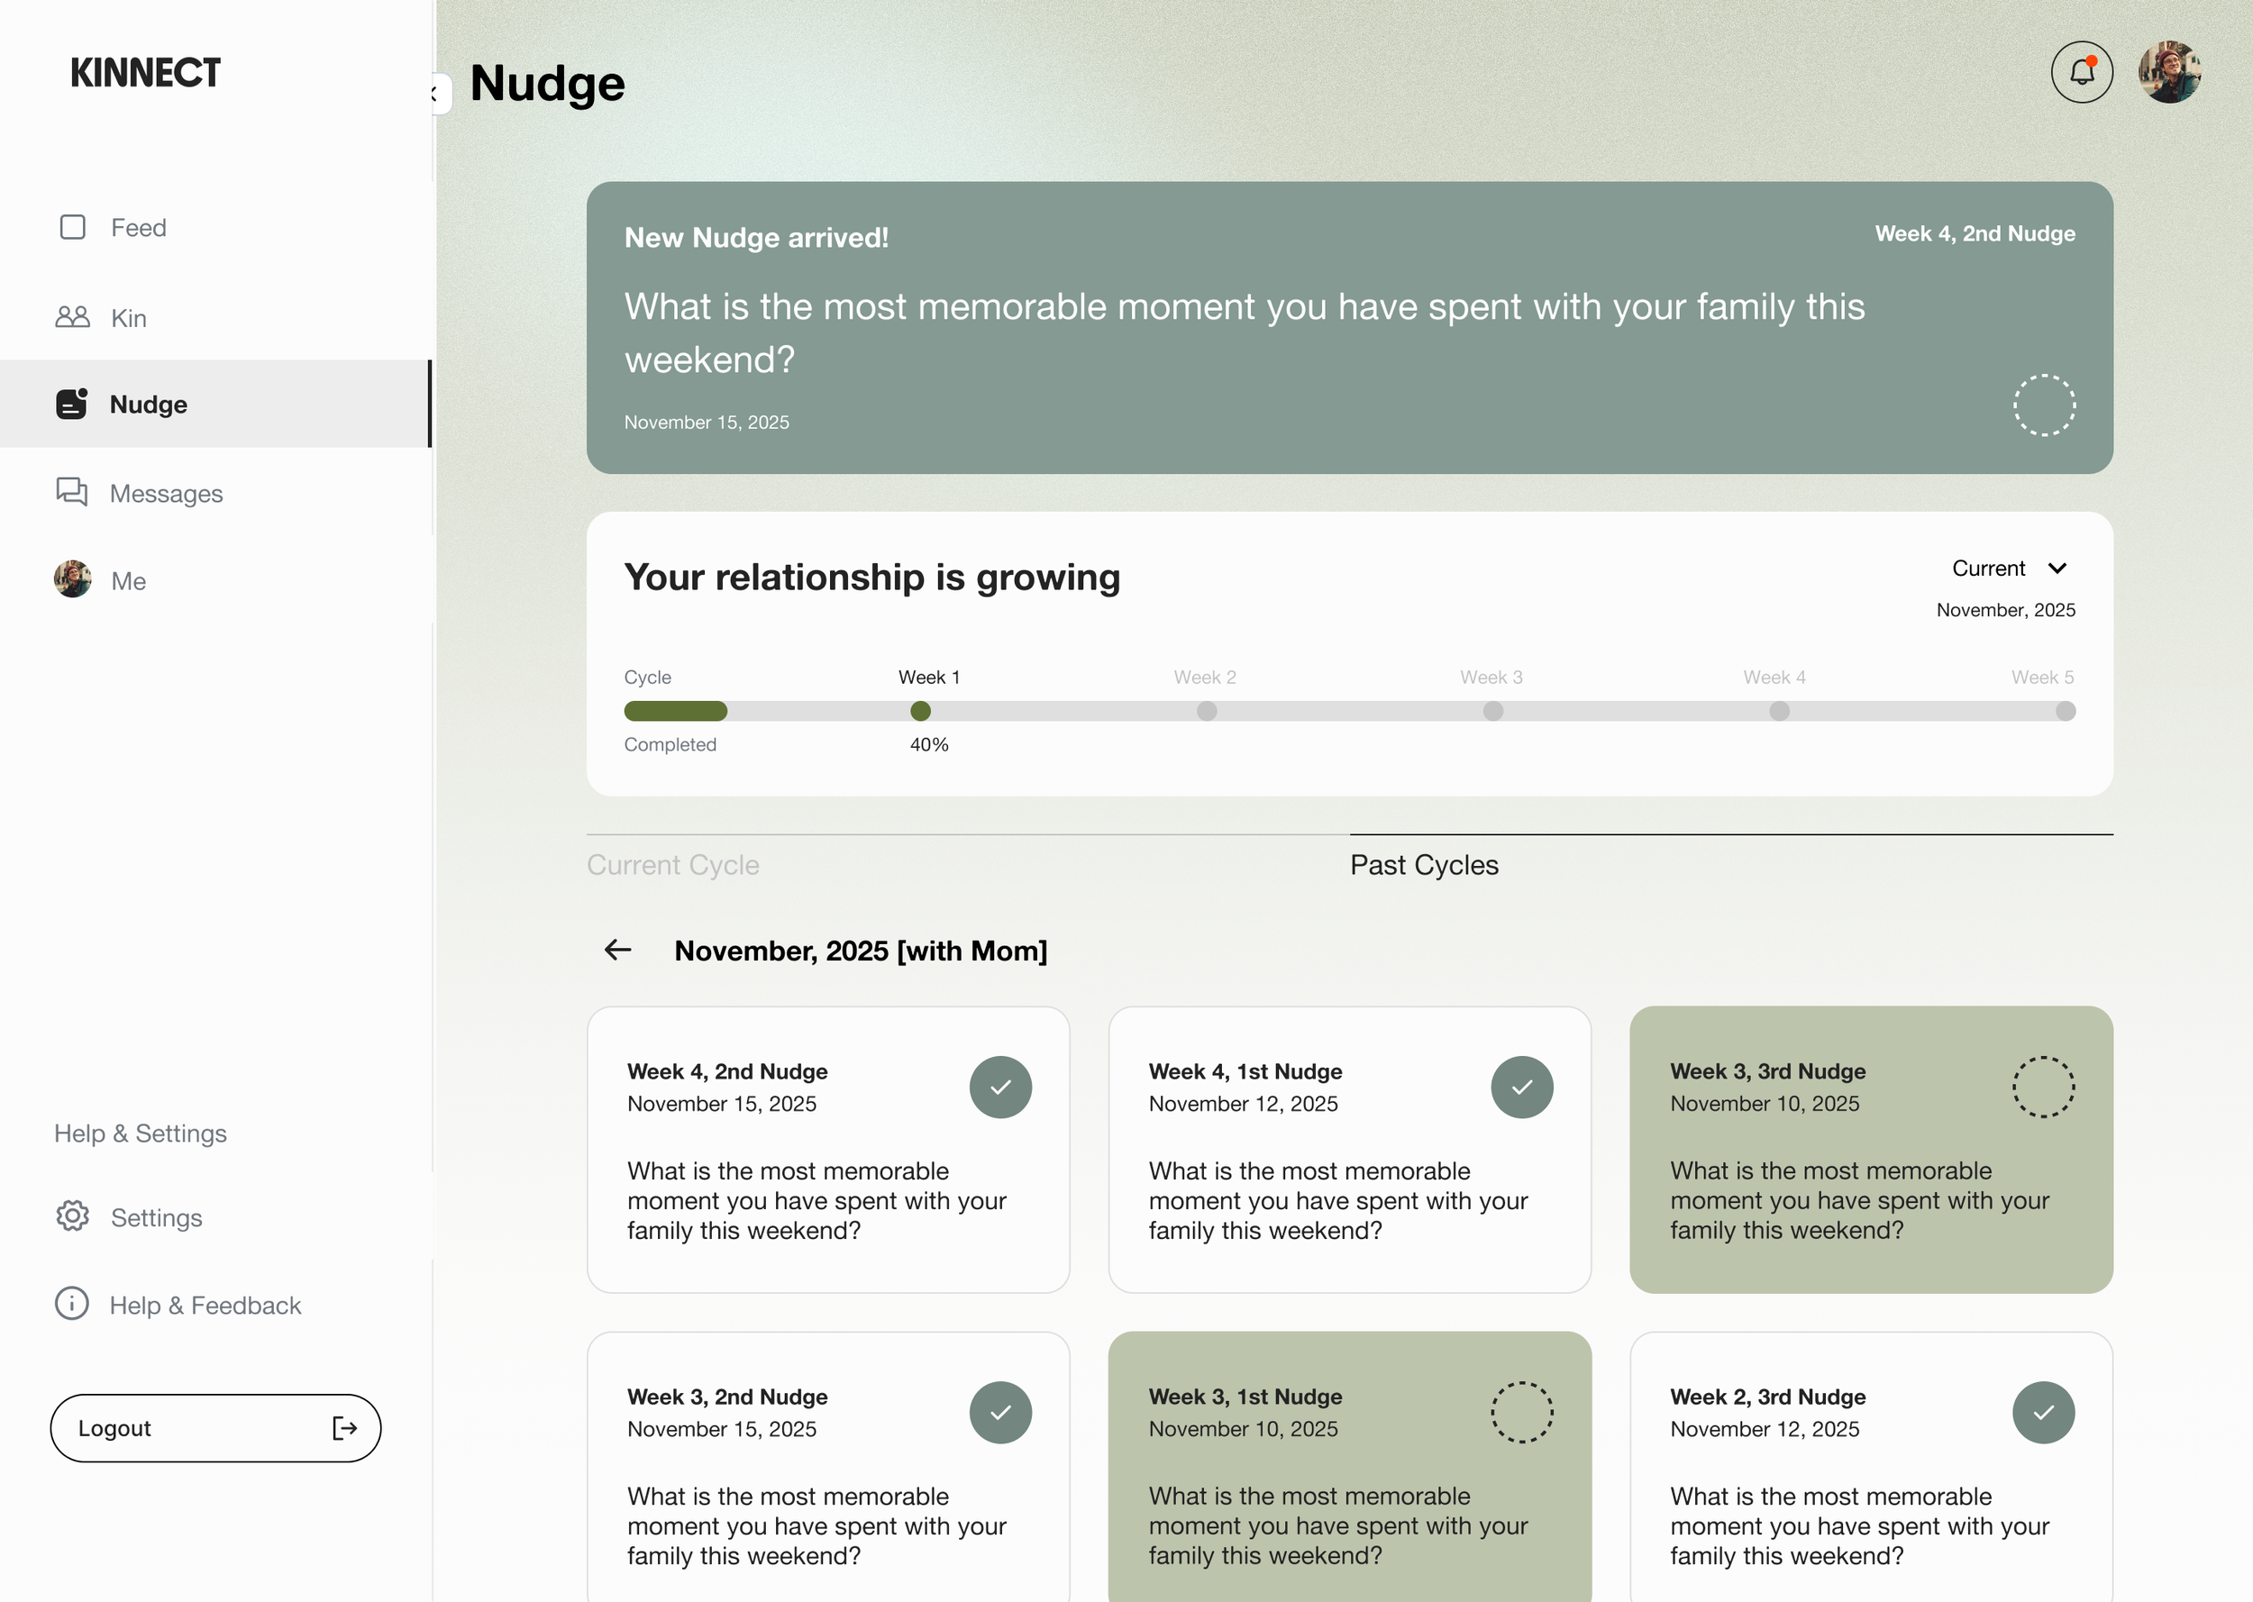The width and height of the screenshot is (2253, 1602).
Task: Click the Nudge sidebar icon
Action: coord(72,405)
